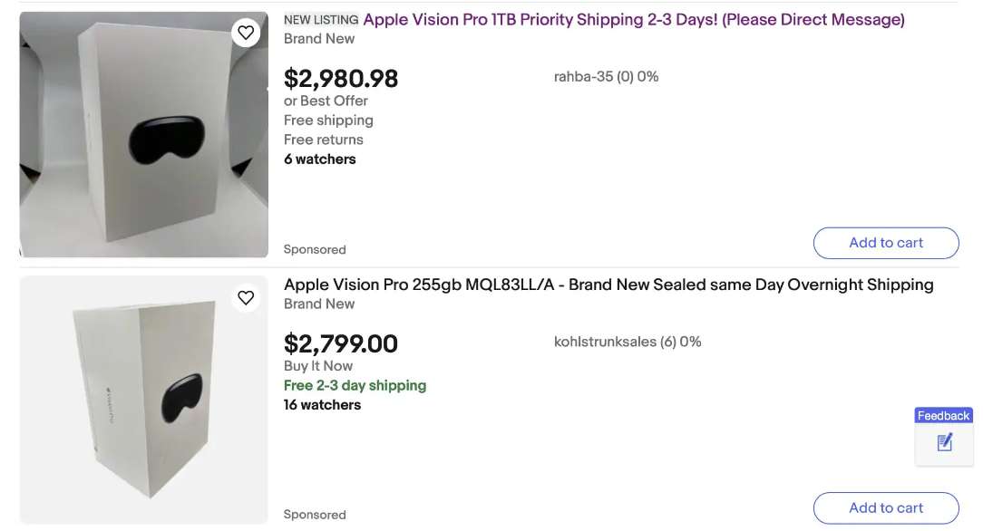Click the Free 2-3 day shipping text

point(355,385)
